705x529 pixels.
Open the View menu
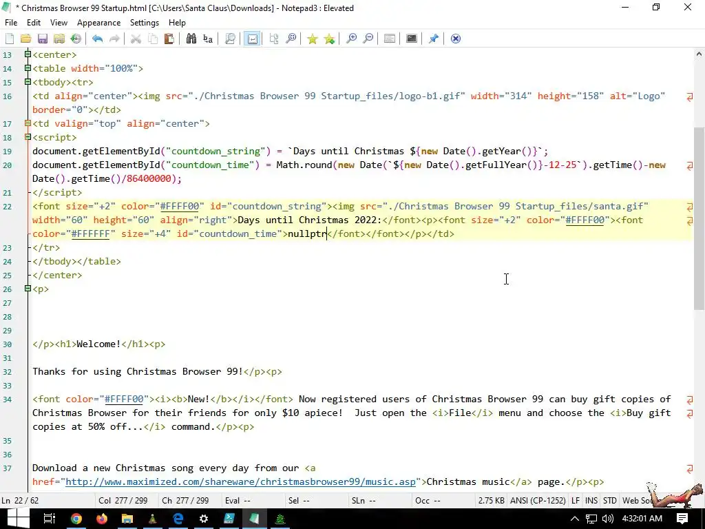click(59, 23)
